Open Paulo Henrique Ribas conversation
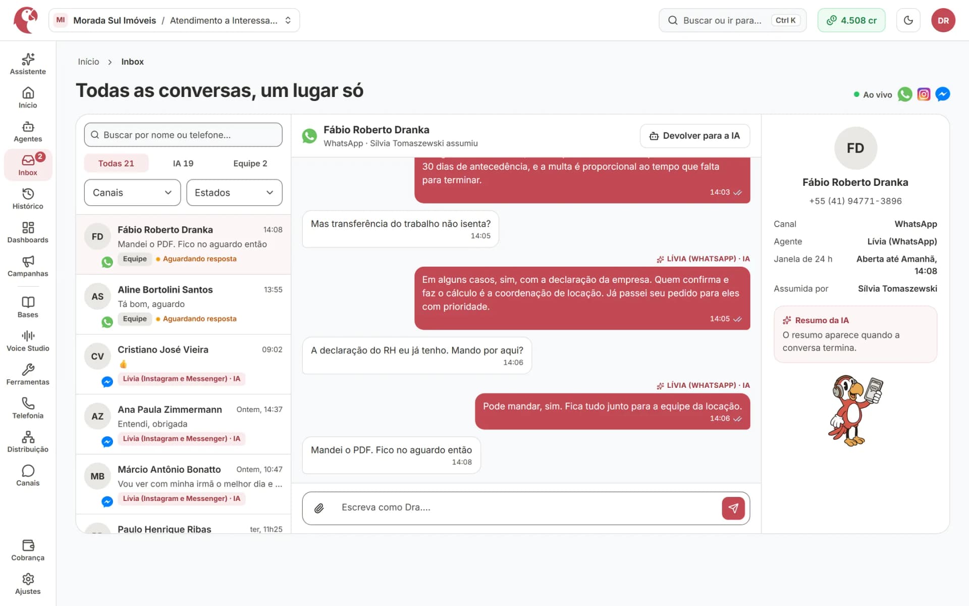This screenshot has height=606, width=969. click(183, 525)
